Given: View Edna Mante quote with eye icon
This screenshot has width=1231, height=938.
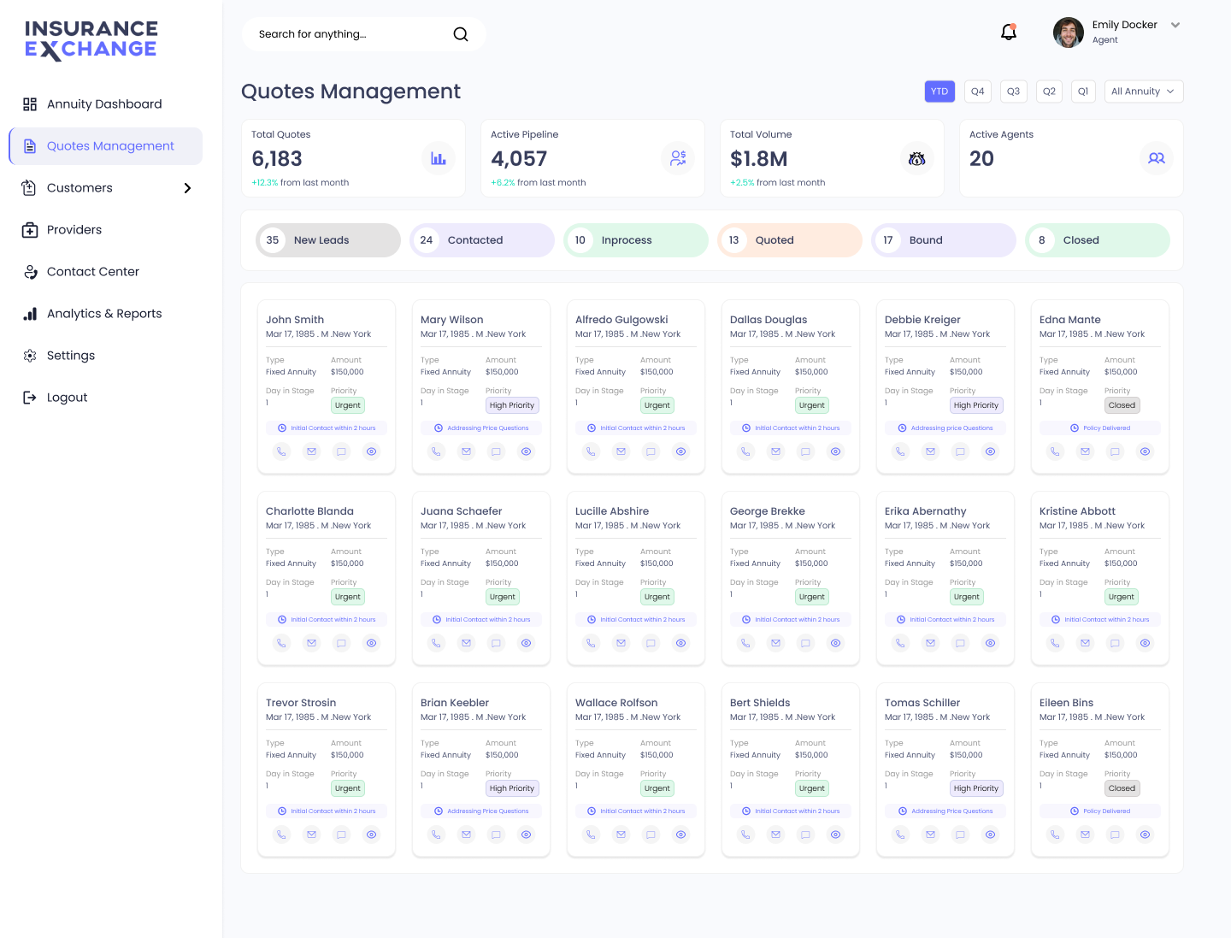Looking at the screenshot, I should pos(1145,451).
